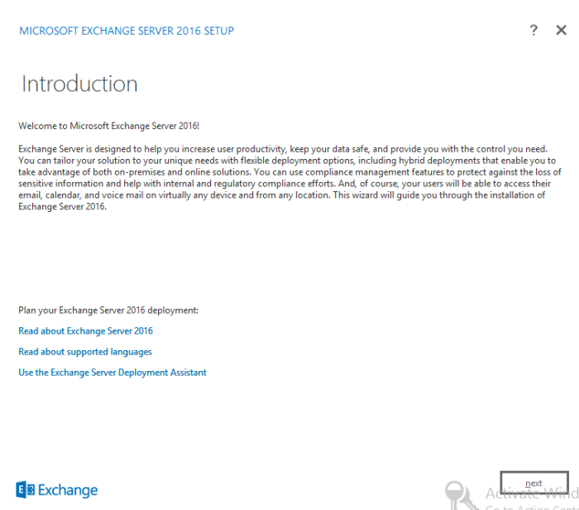Close the Exchange Server 2016 setup window
This screenshot has width=579, height=510.
point(562,30)
